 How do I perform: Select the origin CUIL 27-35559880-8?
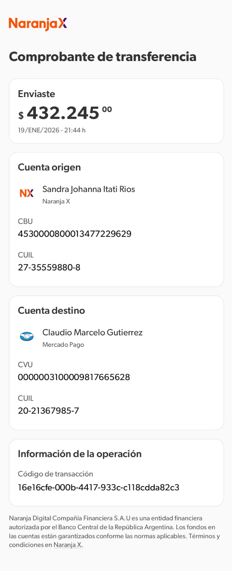pyautogui.click(x=49, y=267)
